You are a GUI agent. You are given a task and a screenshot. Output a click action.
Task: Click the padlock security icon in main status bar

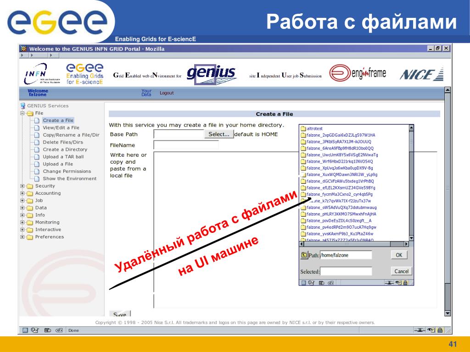pos(440,330)
